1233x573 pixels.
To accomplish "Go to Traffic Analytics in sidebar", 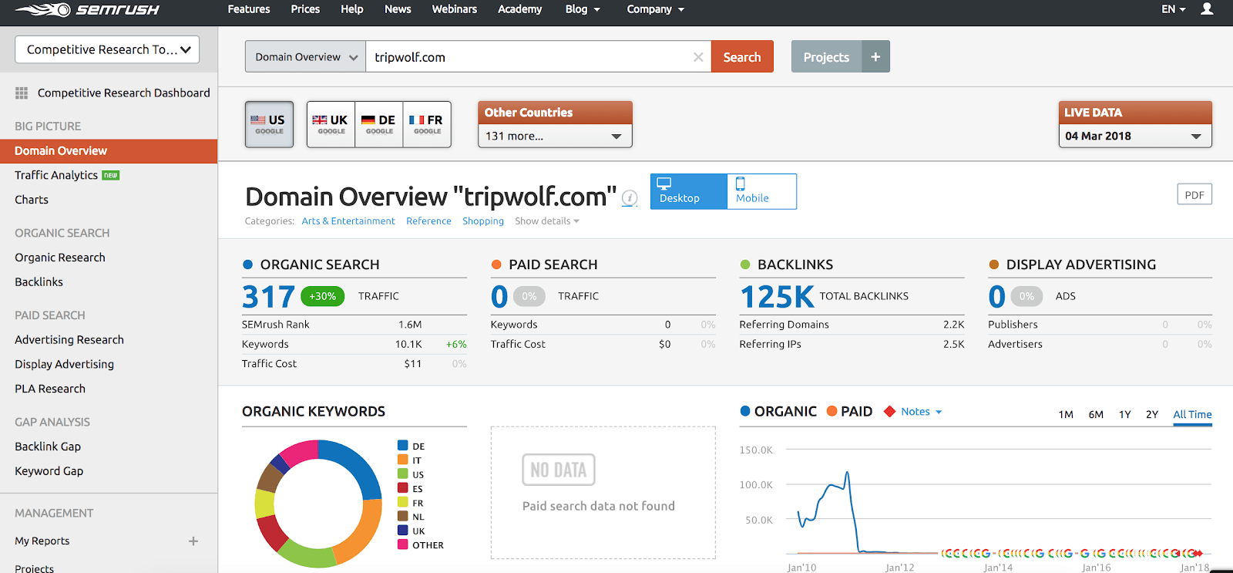I will click(56, 175).
